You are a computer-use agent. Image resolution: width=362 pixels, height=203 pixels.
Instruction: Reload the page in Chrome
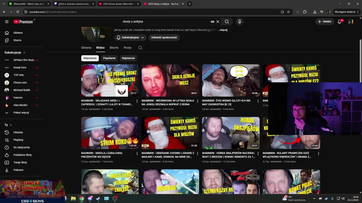coord(18,12)
